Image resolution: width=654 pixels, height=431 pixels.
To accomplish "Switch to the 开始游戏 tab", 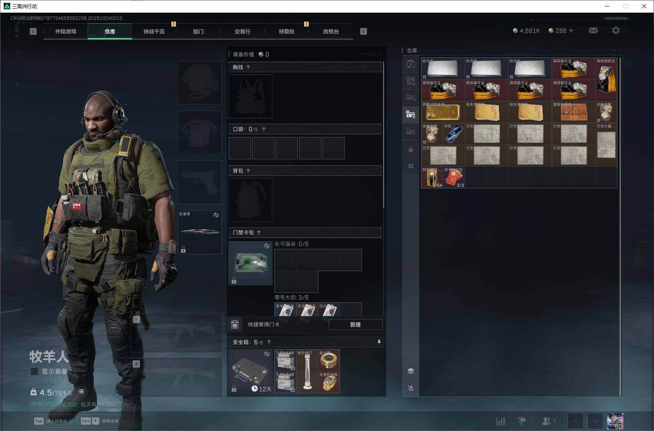I will 66,31.
